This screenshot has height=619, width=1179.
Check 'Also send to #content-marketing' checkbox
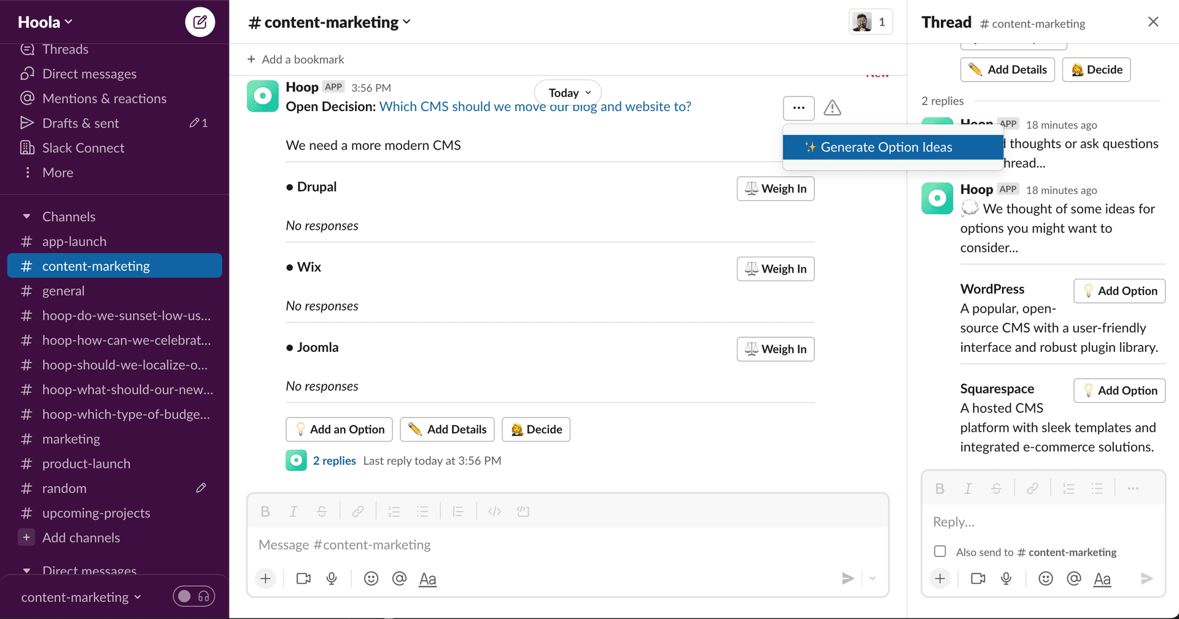pos(940,551)
